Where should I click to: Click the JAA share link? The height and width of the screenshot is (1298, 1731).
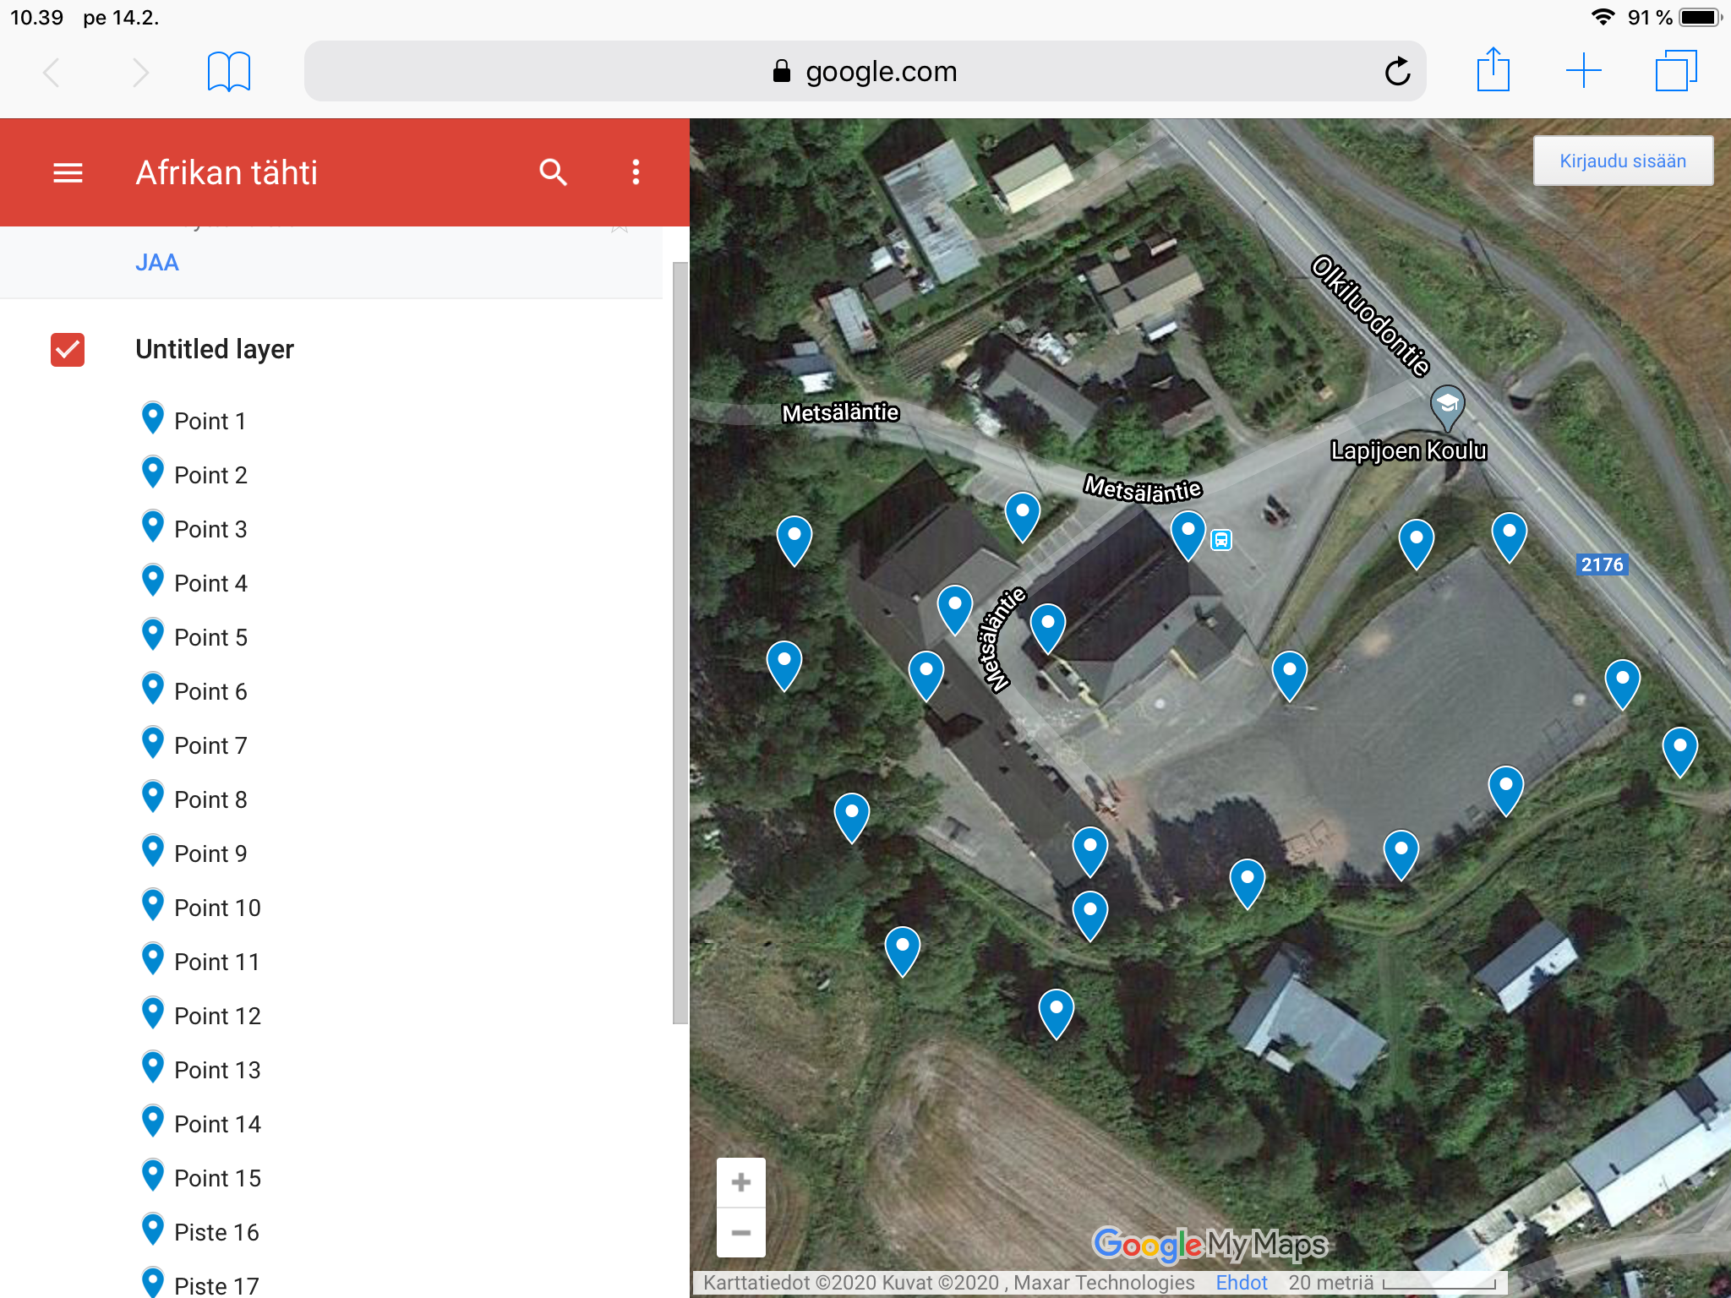(x=157, y=263)
